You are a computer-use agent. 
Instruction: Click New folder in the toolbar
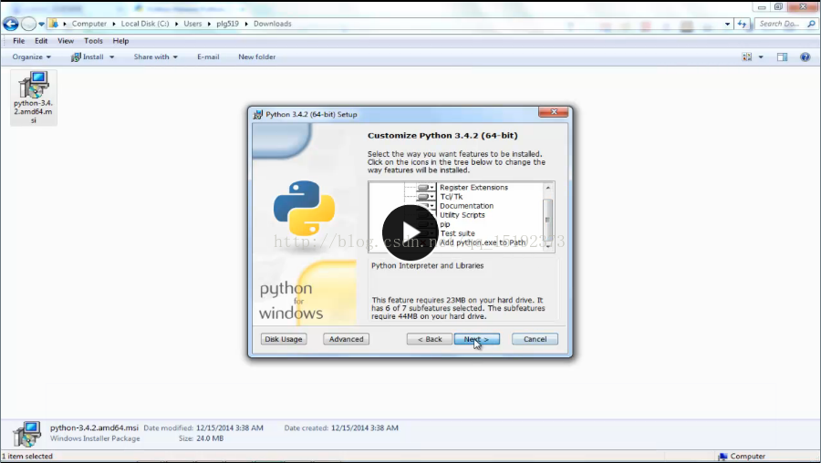[x=256, y=57]
